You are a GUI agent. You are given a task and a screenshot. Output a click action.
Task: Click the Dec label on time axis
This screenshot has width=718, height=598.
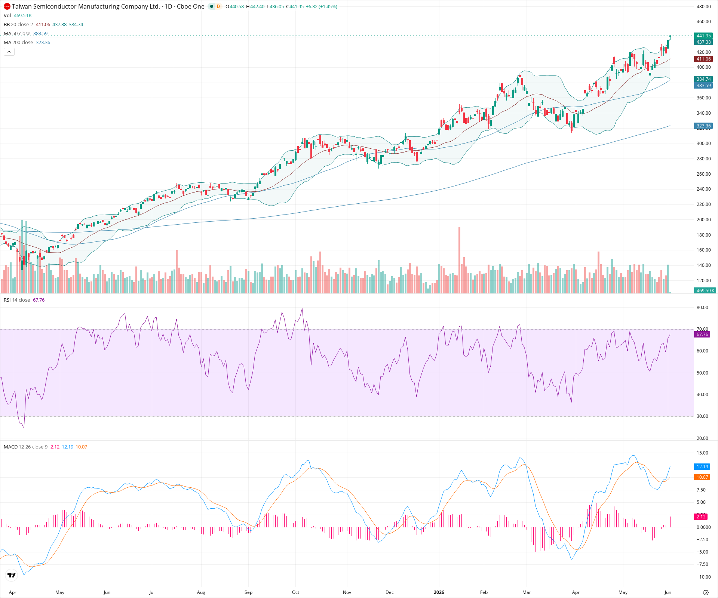tap(390, 592)
